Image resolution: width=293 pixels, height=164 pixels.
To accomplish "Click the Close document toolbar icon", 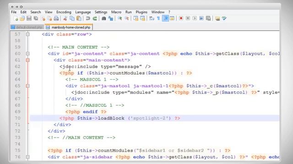I will pyautogui.click(x=43, y=18).
